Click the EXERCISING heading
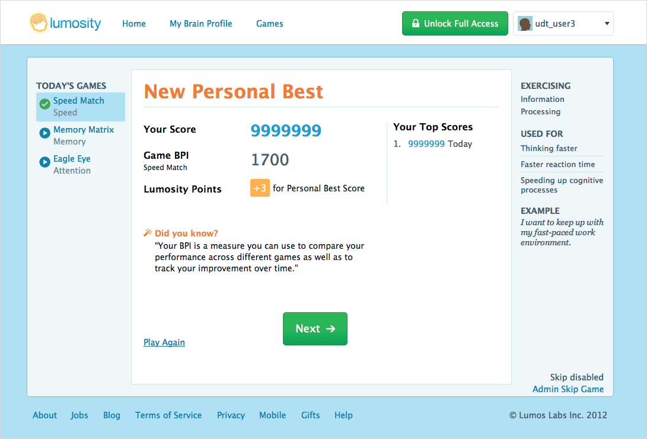Viewport: 647px width, 439px height. (x=546, y=86)
